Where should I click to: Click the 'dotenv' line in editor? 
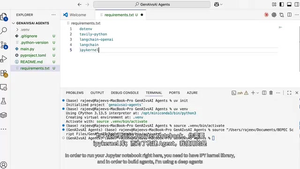pos(86,29)
